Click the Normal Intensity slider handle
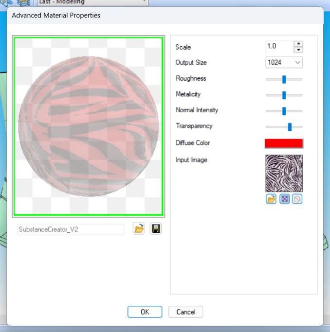Image resolution: width=330 pixels, height=332 pixels. [x=284, y=111]
